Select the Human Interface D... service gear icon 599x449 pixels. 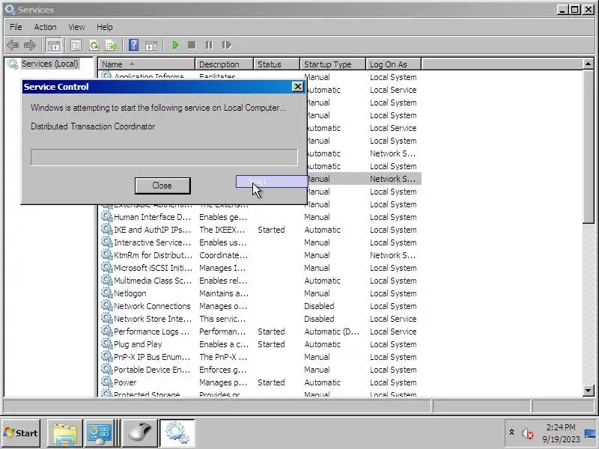[106, 216]
